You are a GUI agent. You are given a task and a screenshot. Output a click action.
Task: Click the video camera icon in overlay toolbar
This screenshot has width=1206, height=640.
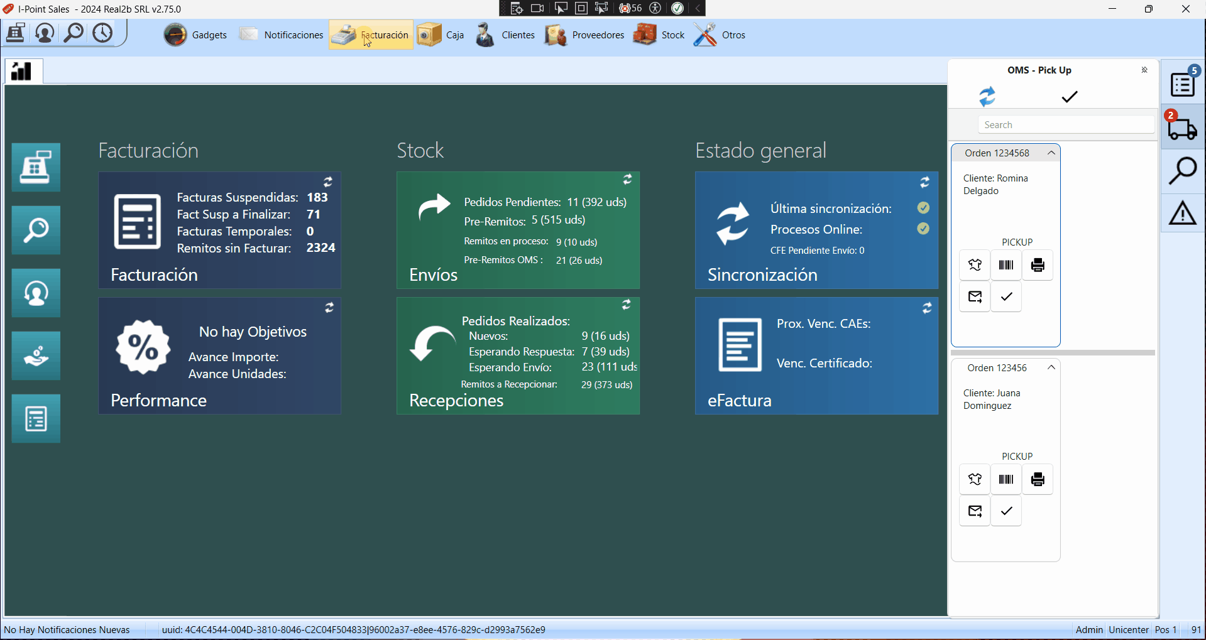coord(537,8)
